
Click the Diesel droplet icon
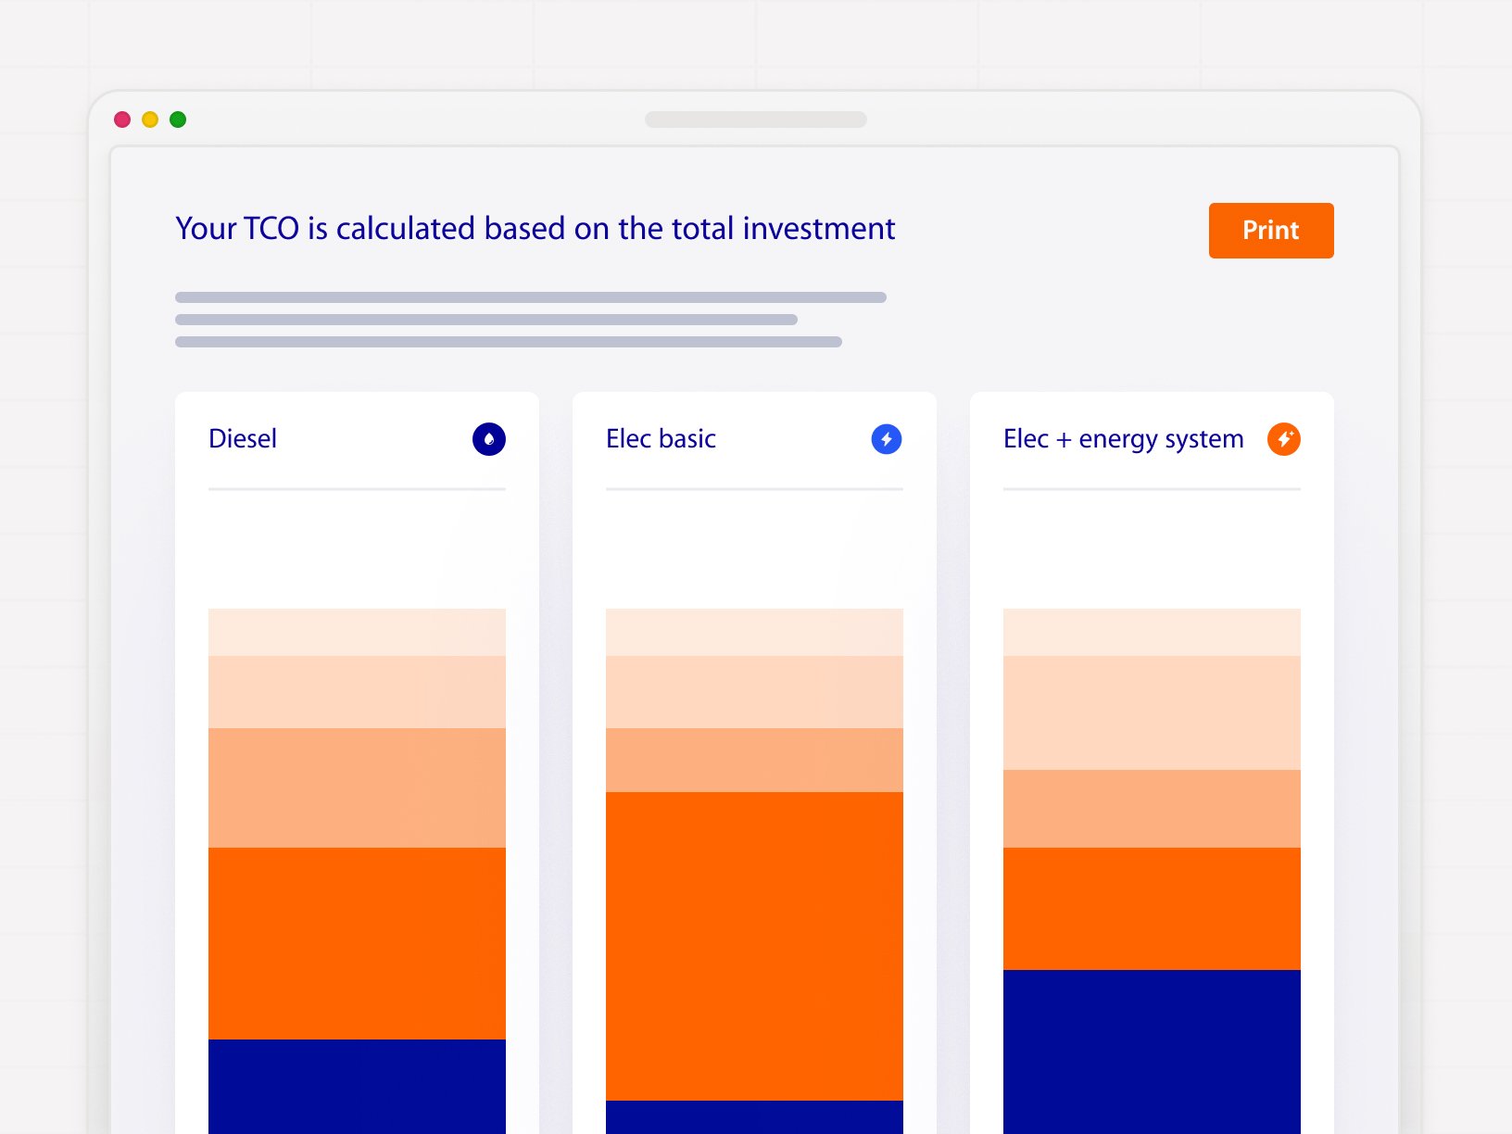[489, 439]
